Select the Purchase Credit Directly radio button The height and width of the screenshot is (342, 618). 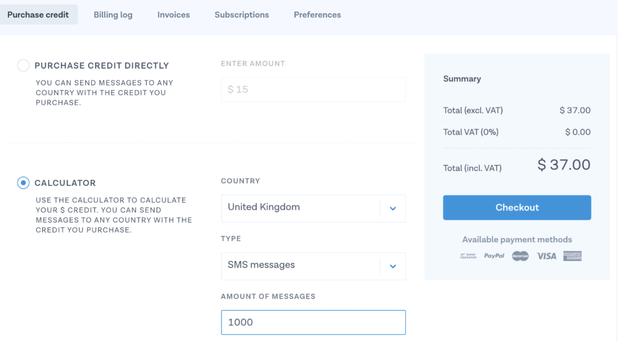point(23,65)
